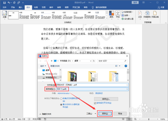
Task: Click the Forward arrow in Save As dialog
Action: pos(45,61)
